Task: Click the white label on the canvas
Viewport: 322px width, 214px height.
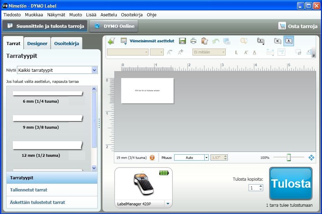Action: (147, 91)
